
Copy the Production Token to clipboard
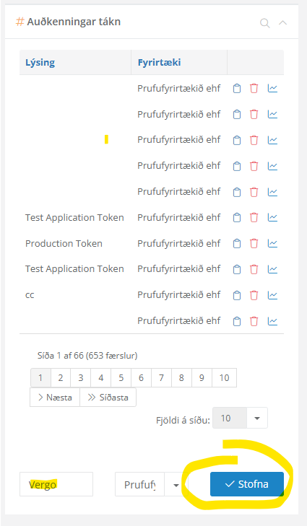coord(237,244)
